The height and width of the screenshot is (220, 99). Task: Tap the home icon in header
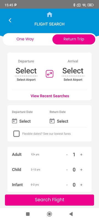coord(49,15)
